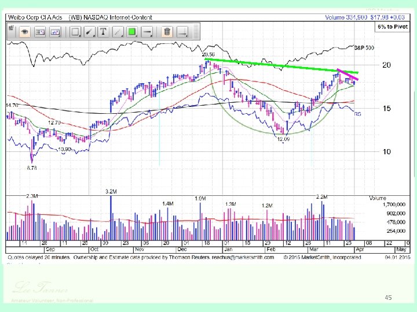Click the 1.4M volume label
Image resolution: width=417 pixels, height=312 pixels.
(x=168, y=204)
